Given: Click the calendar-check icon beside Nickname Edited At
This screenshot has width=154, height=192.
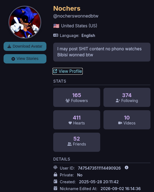Looking at the screenshot, I should point(55,188).
